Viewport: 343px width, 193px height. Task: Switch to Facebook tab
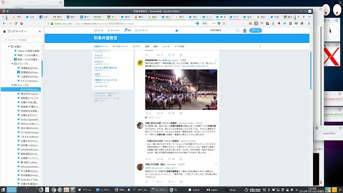point(44,17)
